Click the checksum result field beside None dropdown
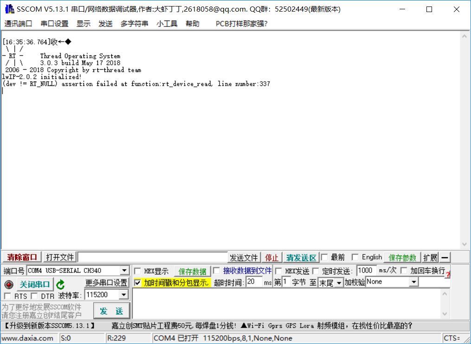 point(434,282)
